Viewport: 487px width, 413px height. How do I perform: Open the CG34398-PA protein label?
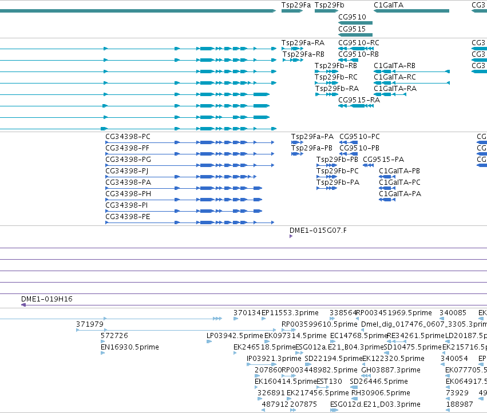(x=128, y=182)
